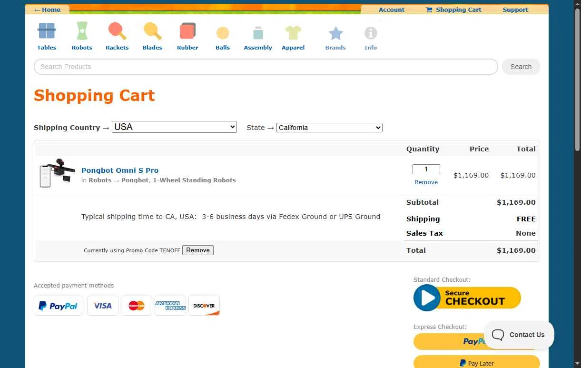
Task: Open the Robots category icon
Action: (82, 31)
